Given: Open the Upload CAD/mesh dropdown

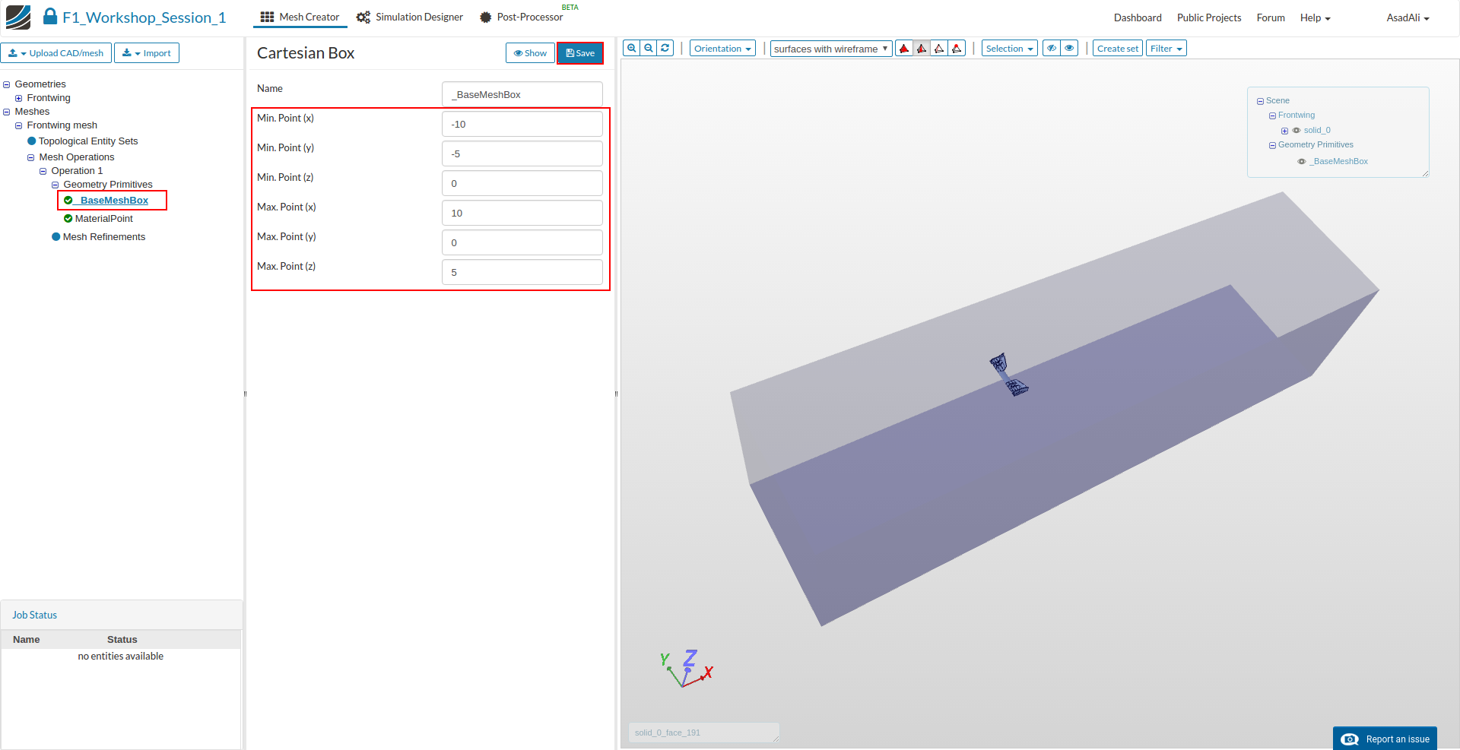Looking at the screenshot, I should point(56,53).
